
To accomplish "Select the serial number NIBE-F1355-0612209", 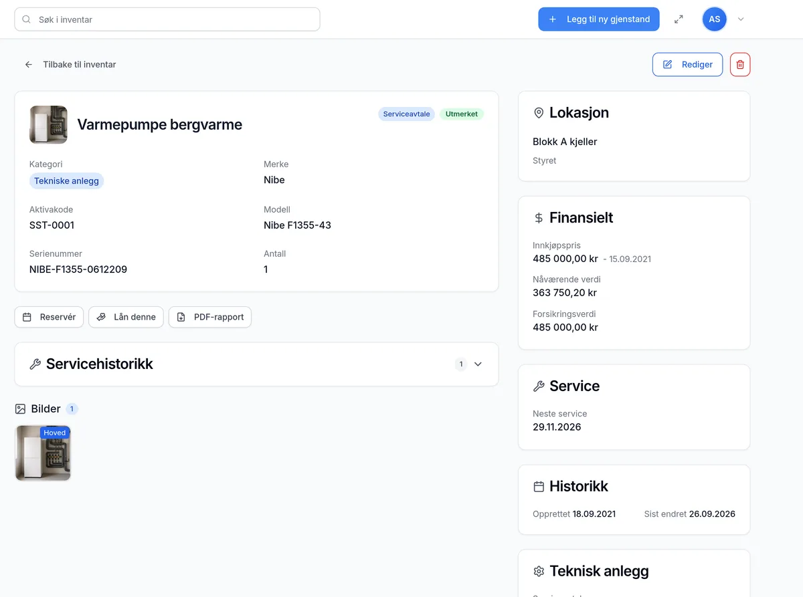I will [78, 269].
